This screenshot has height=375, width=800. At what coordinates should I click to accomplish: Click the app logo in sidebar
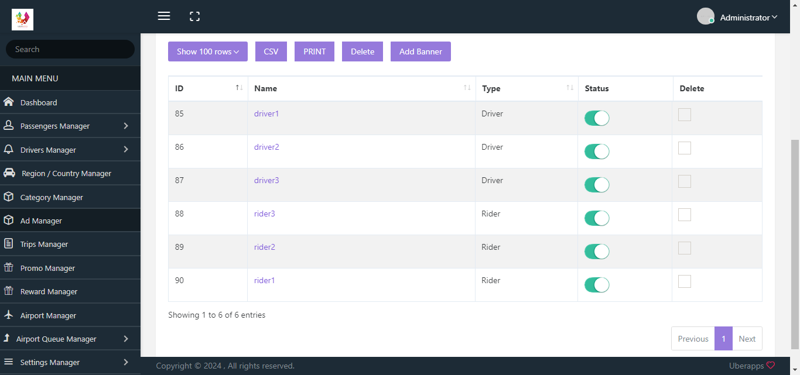(22, 19)
